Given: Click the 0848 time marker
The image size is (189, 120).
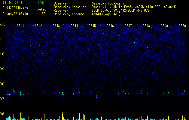Looking at the screenshot, I should [x=146, y=26].
